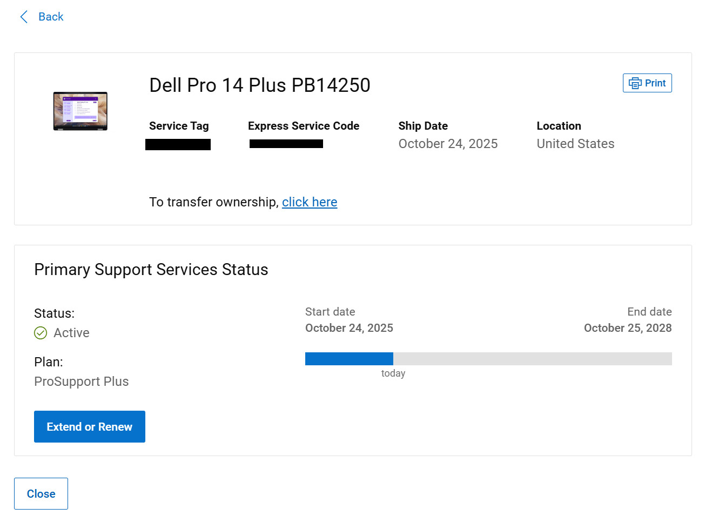Image resolution: width=725 pixels, height=522 pixels.
Task: Click the 'End date' label
Action: (649, 312)
